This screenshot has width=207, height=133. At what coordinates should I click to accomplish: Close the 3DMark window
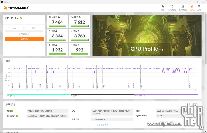click(x=204, y=2)
